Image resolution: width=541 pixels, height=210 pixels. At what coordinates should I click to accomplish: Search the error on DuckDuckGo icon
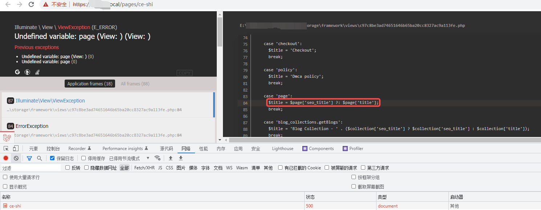click(x=27, y=72)
